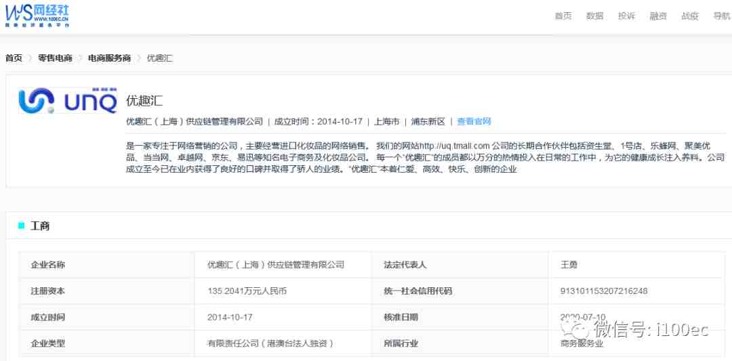Select the 商务服务业 industry value
The height and width of the screenshot is (361, 732).
click(582, 344)
